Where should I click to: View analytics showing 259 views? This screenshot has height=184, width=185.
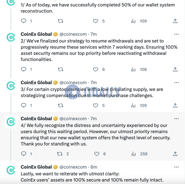tap(139, 154)
